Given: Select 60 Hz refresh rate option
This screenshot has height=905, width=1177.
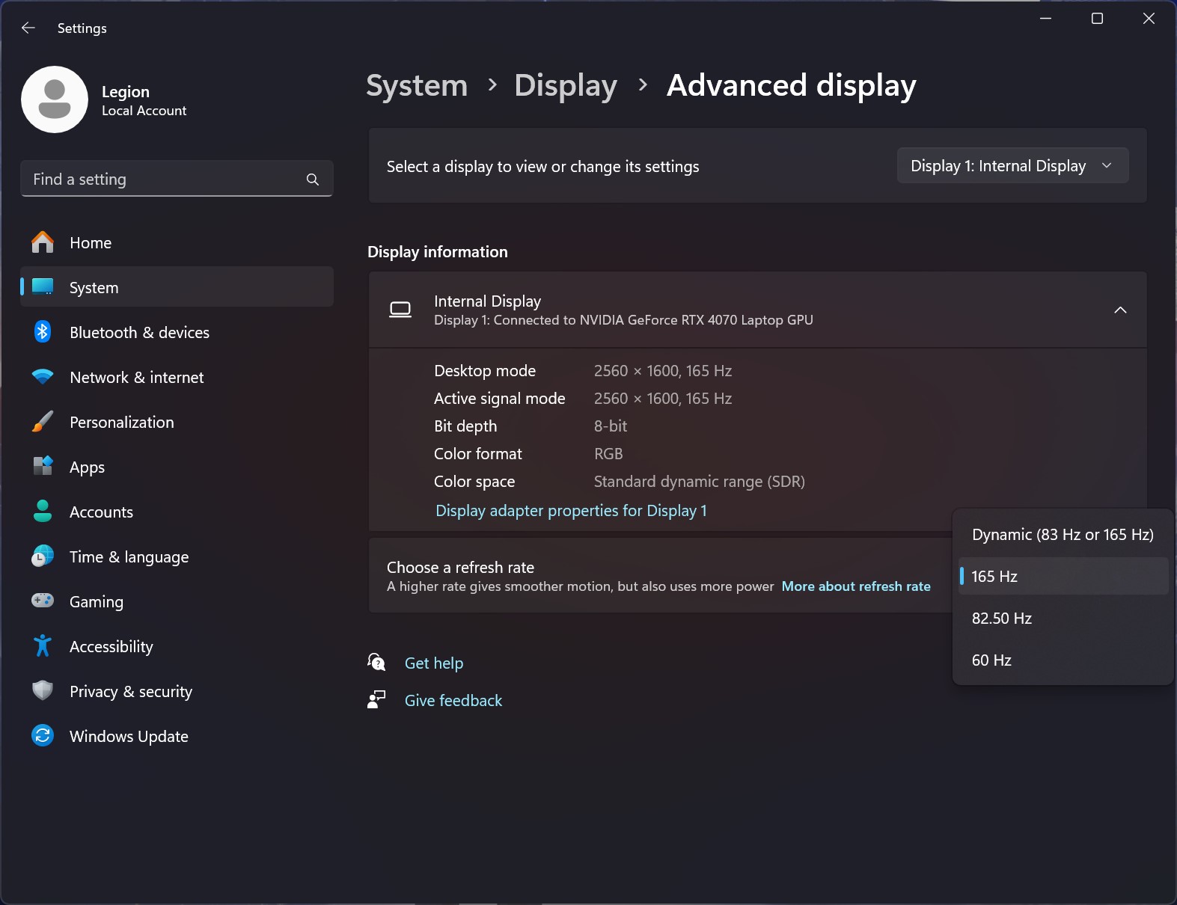Looking at the screenshot, I should coord(1063,660).
